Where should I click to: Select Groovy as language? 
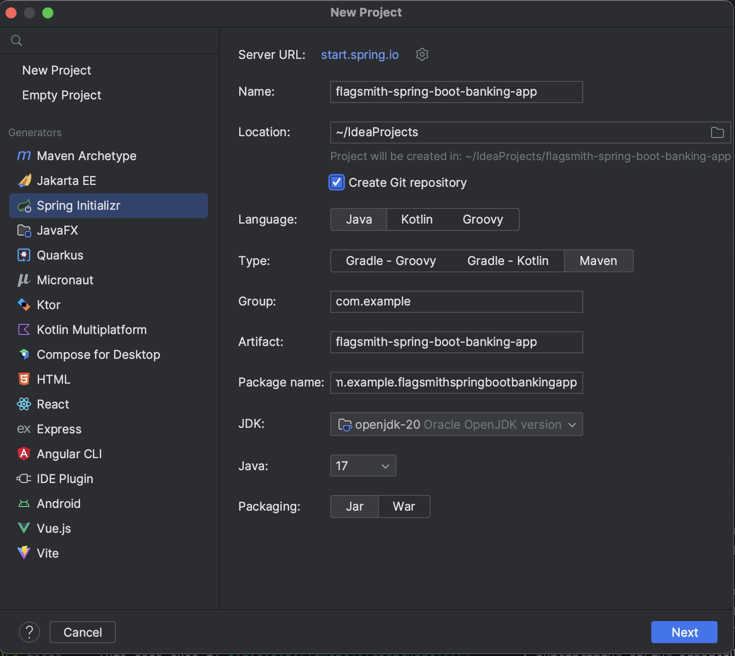[x=483, y=219]
